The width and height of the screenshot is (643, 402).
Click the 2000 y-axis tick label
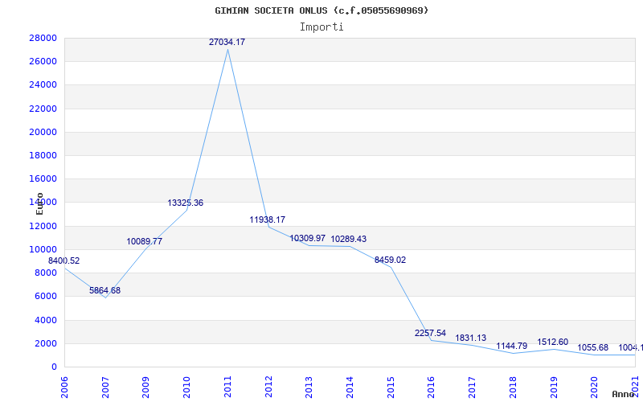click(46, 344)
